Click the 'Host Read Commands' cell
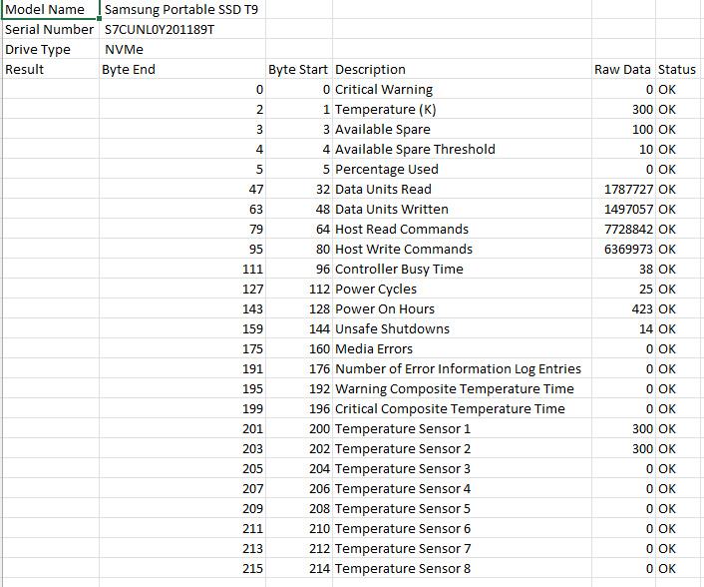The image size is (704, 587). (462, 229)
